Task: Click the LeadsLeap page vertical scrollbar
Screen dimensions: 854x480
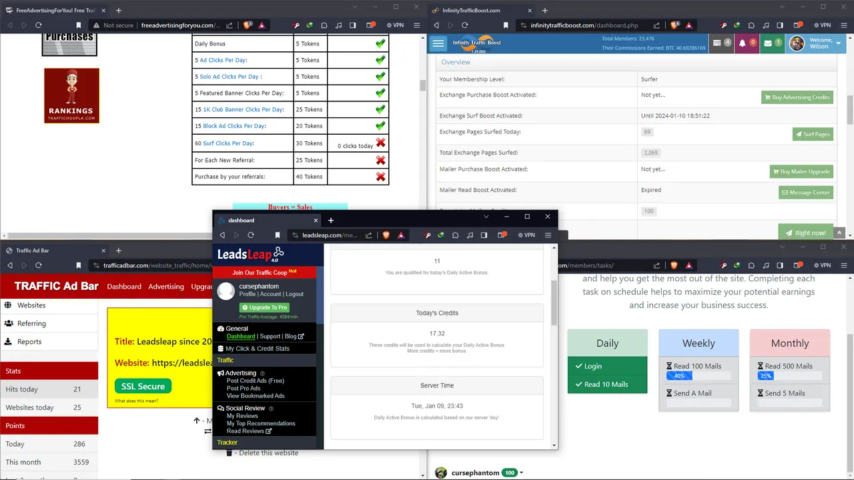Action: tap(554, 303)
